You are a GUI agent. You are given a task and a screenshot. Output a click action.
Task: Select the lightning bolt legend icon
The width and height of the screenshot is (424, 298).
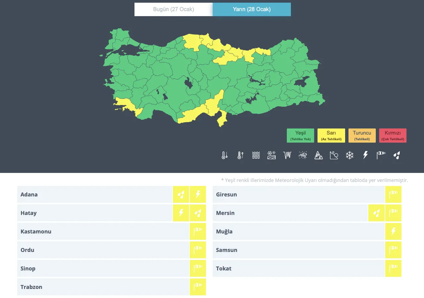pyautogui.click(x=365, y=155)
